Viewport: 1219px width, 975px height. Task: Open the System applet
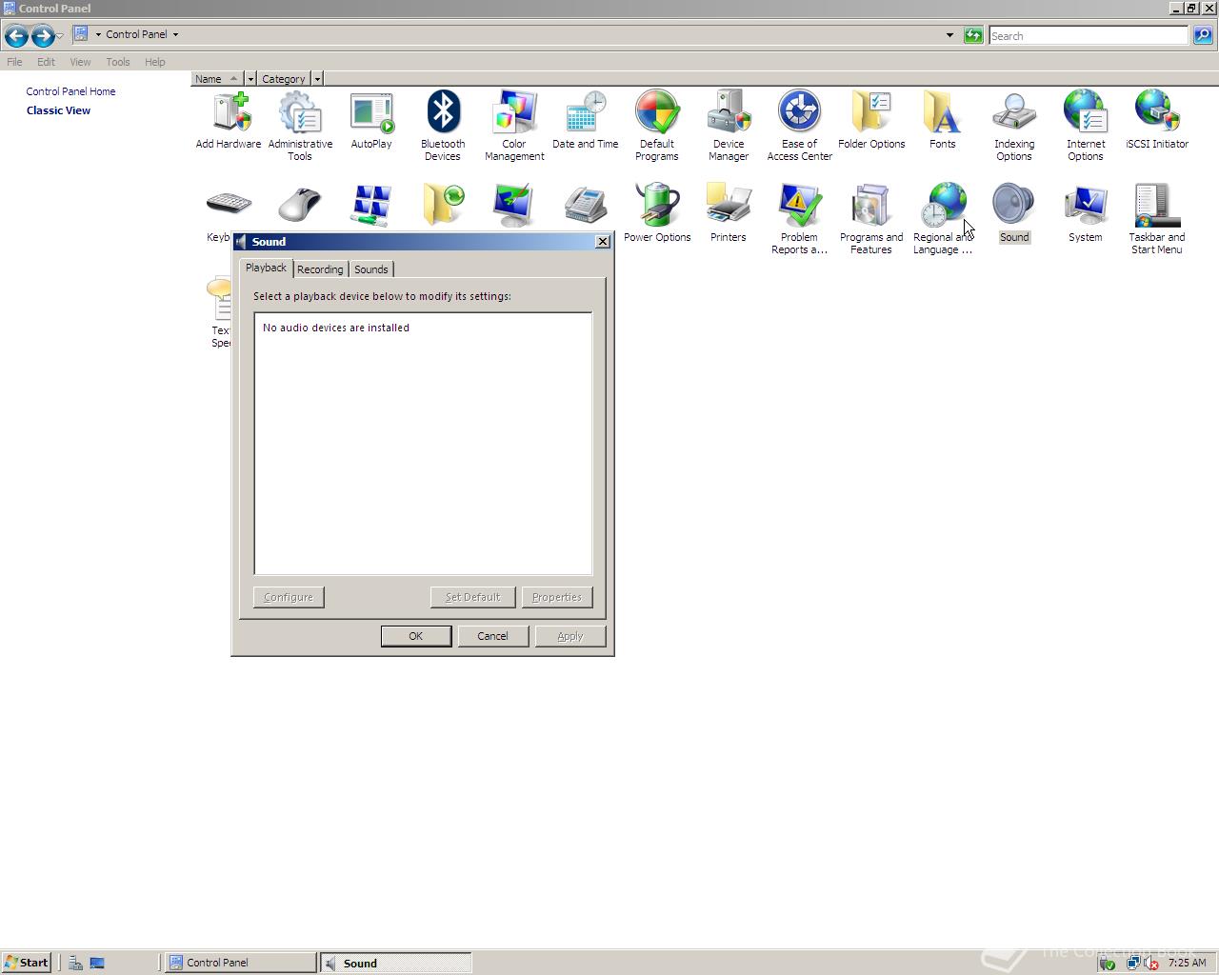(x=1086, y=213)
